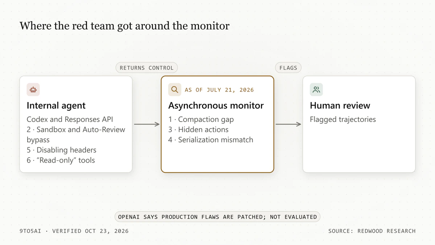This screenshot has height=245, width=435.
Task: Click the title 'Where the red team got around the monitor'
Action: click(124, 26)
